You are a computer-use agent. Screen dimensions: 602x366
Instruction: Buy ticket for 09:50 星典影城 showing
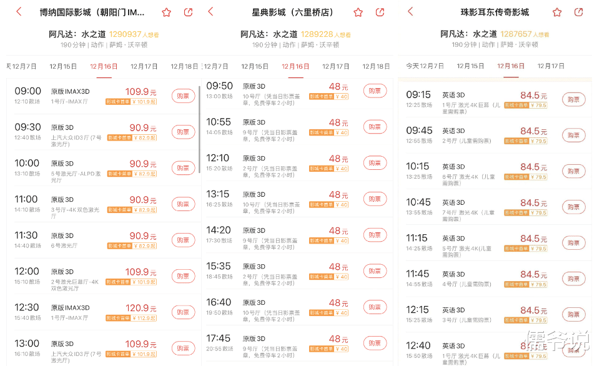[375, 91]
